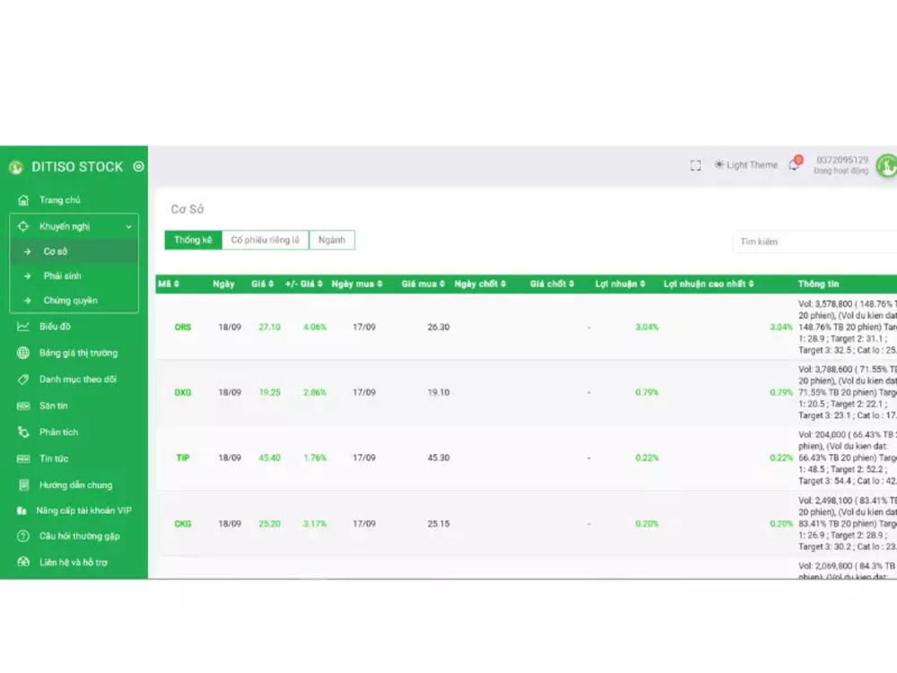Click the Tìm kiếm search field
Image resolution: width=897 pixels, height=673 pixels.
tap(812, 242)
